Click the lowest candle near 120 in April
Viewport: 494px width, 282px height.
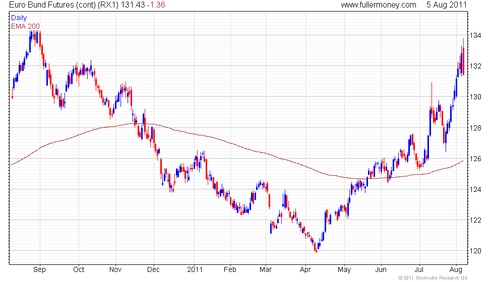(316, 250)
